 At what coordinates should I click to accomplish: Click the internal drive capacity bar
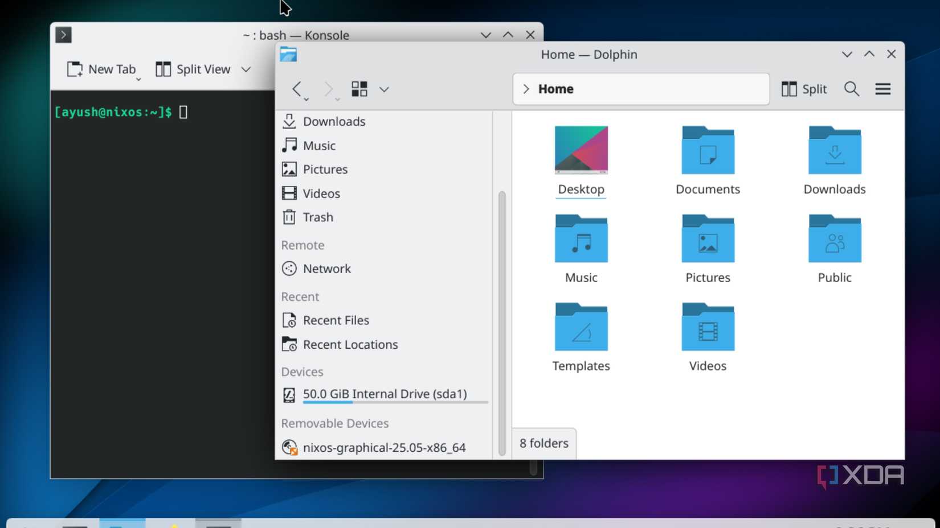click(395, 403)
